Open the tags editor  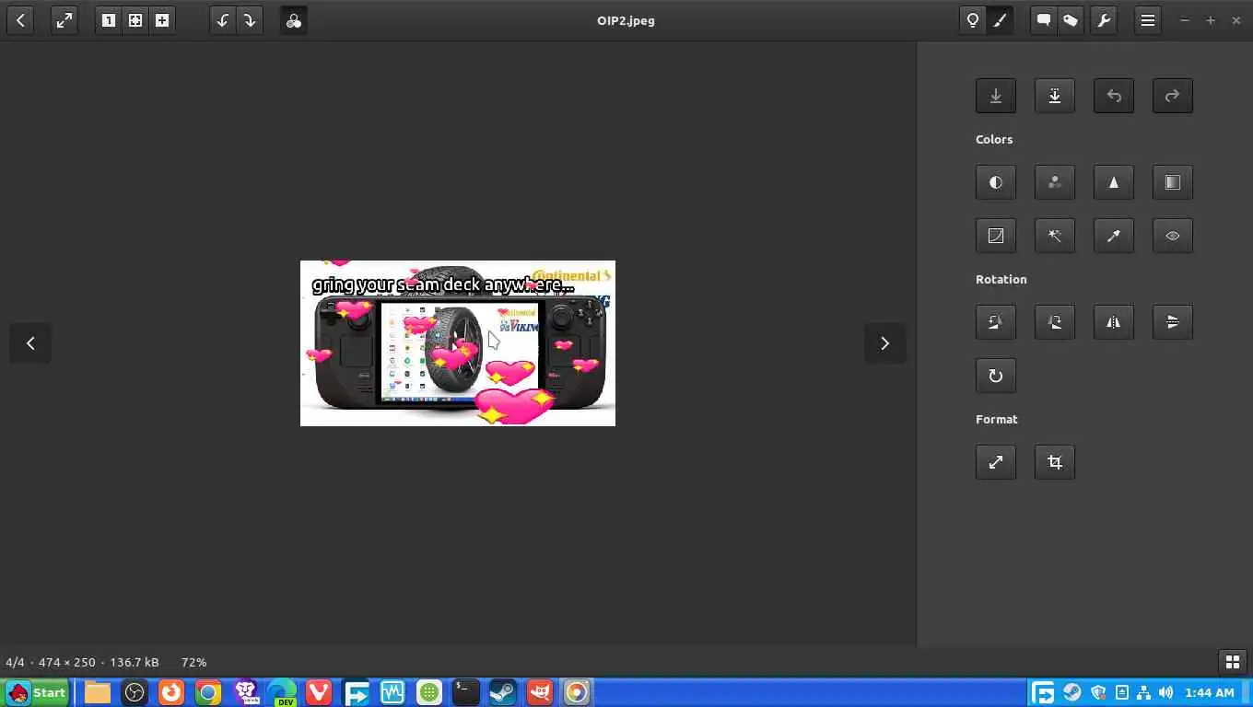point(1071,20)
